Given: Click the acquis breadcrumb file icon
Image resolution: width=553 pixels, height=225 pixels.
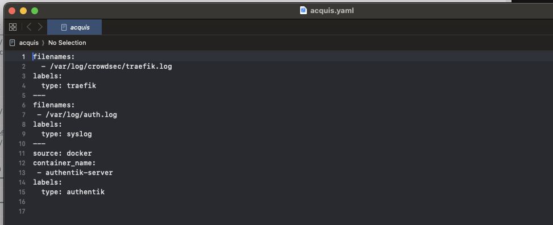Looking at the screenshot, I should coord(13,43).
